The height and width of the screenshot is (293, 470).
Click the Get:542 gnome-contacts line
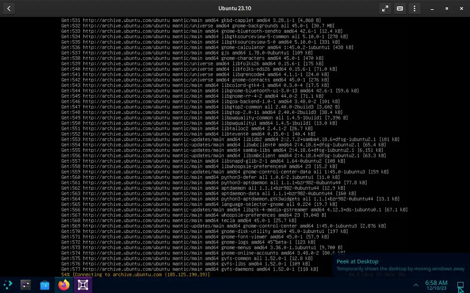pos(192,80)
